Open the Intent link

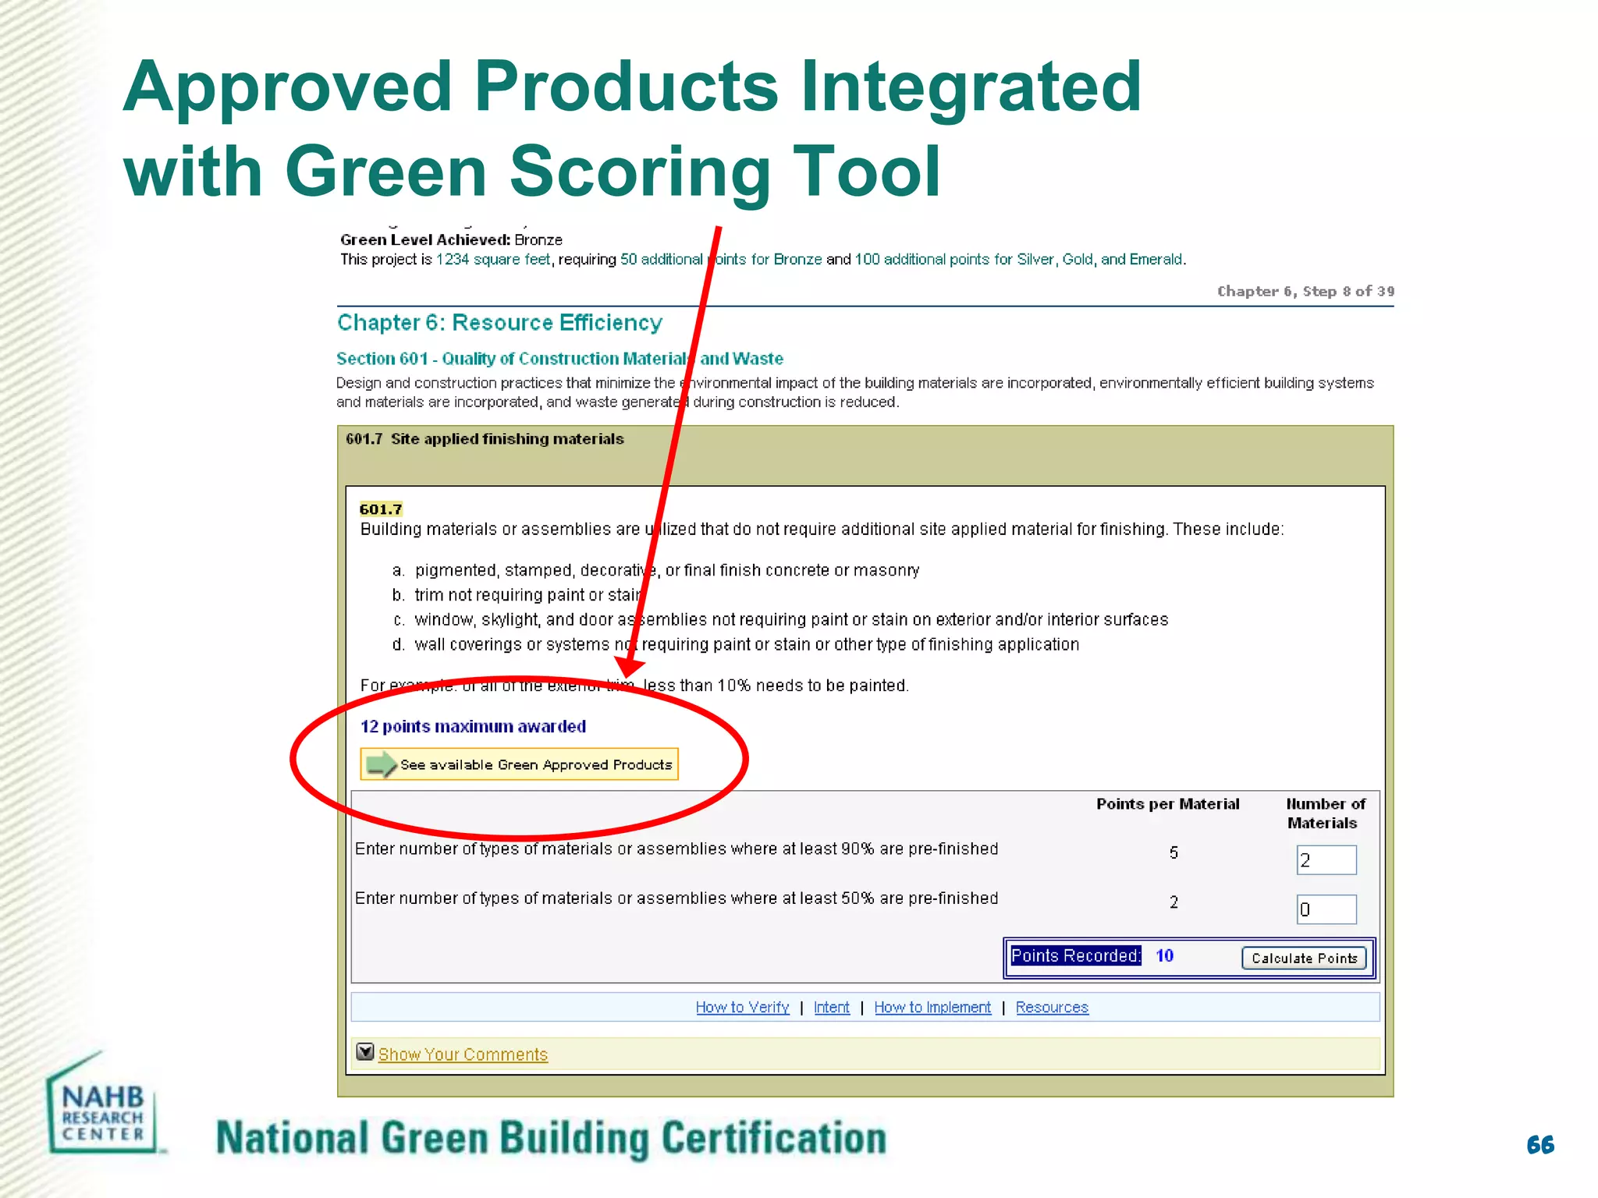point(831,1007)
